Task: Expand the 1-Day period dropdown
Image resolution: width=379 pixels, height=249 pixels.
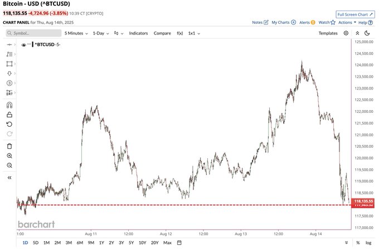Action: pyautogui.click(x=101, y=33)
